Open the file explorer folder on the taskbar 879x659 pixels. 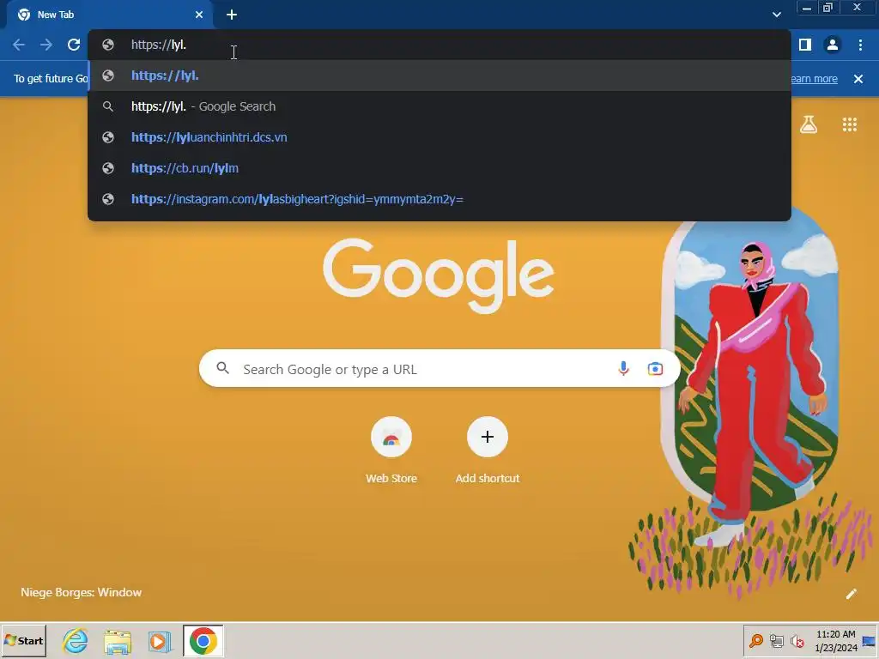tap(118, 641)
